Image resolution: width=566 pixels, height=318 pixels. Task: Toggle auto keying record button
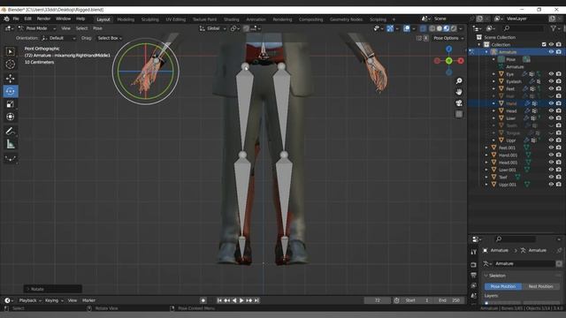tap(203, 300)
